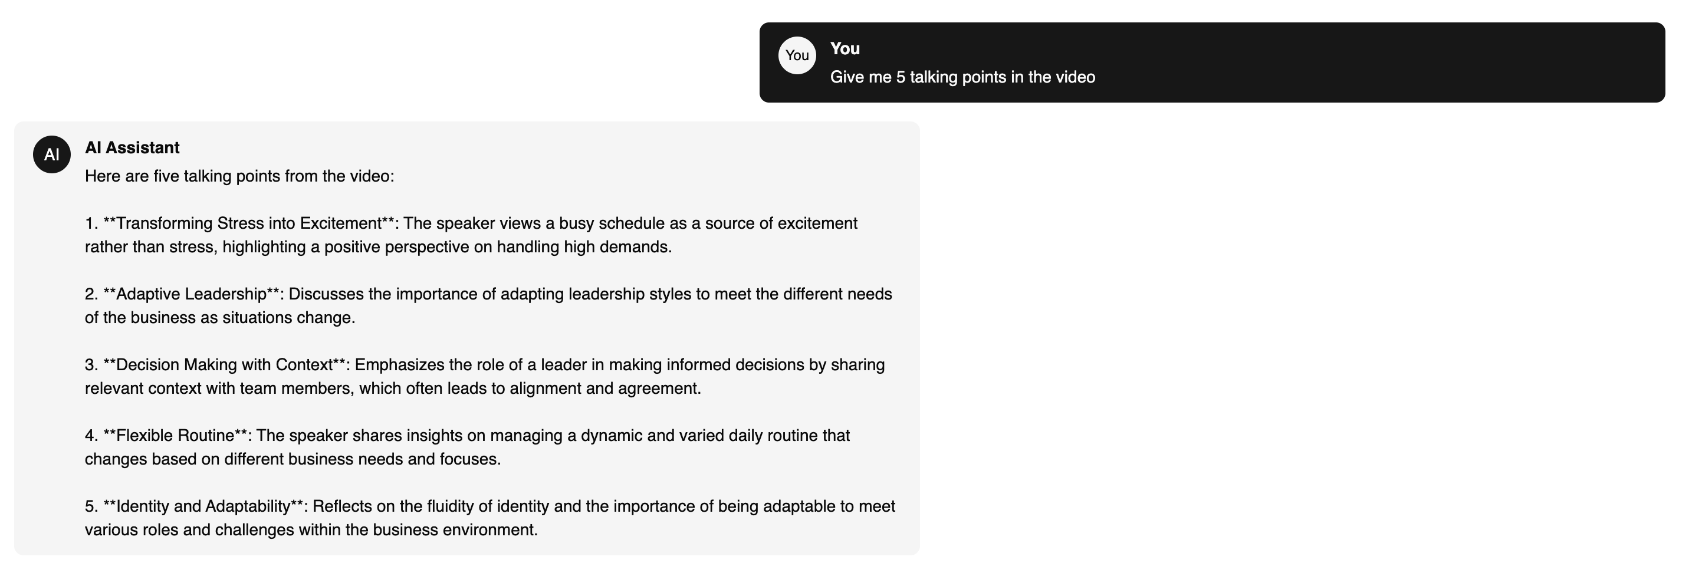This screenshot has height=586, width=1702.
Task: Click the round 'You' user avatar
Action: (x=797, y=55)
